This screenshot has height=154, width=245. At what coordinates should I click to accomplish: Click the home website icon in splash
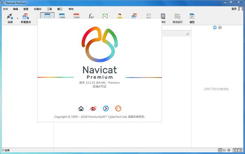[81, 108]
